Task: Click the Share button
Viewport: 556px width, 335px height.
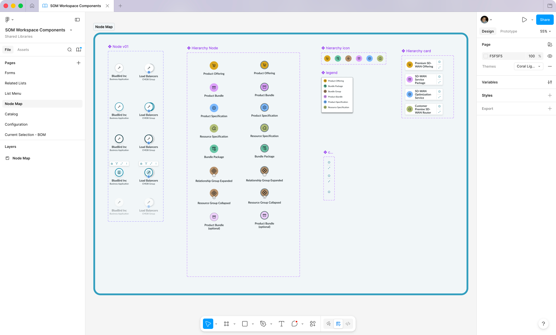Action: pos(544,20)
